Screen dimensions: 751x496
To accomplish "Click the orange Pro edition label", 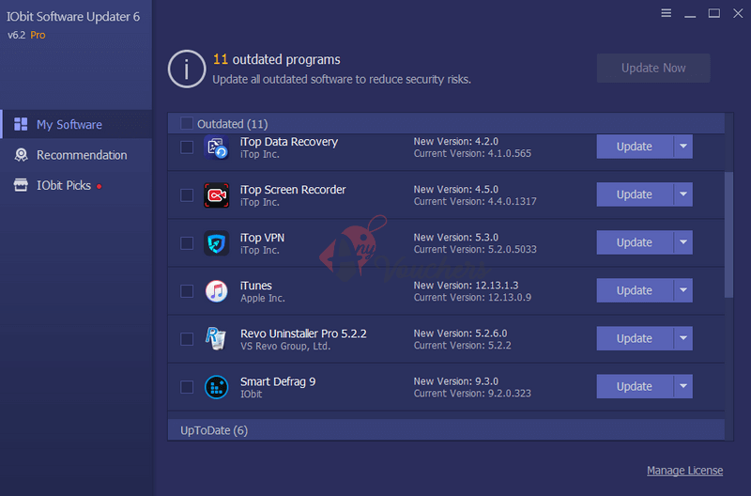I will 38,35.
